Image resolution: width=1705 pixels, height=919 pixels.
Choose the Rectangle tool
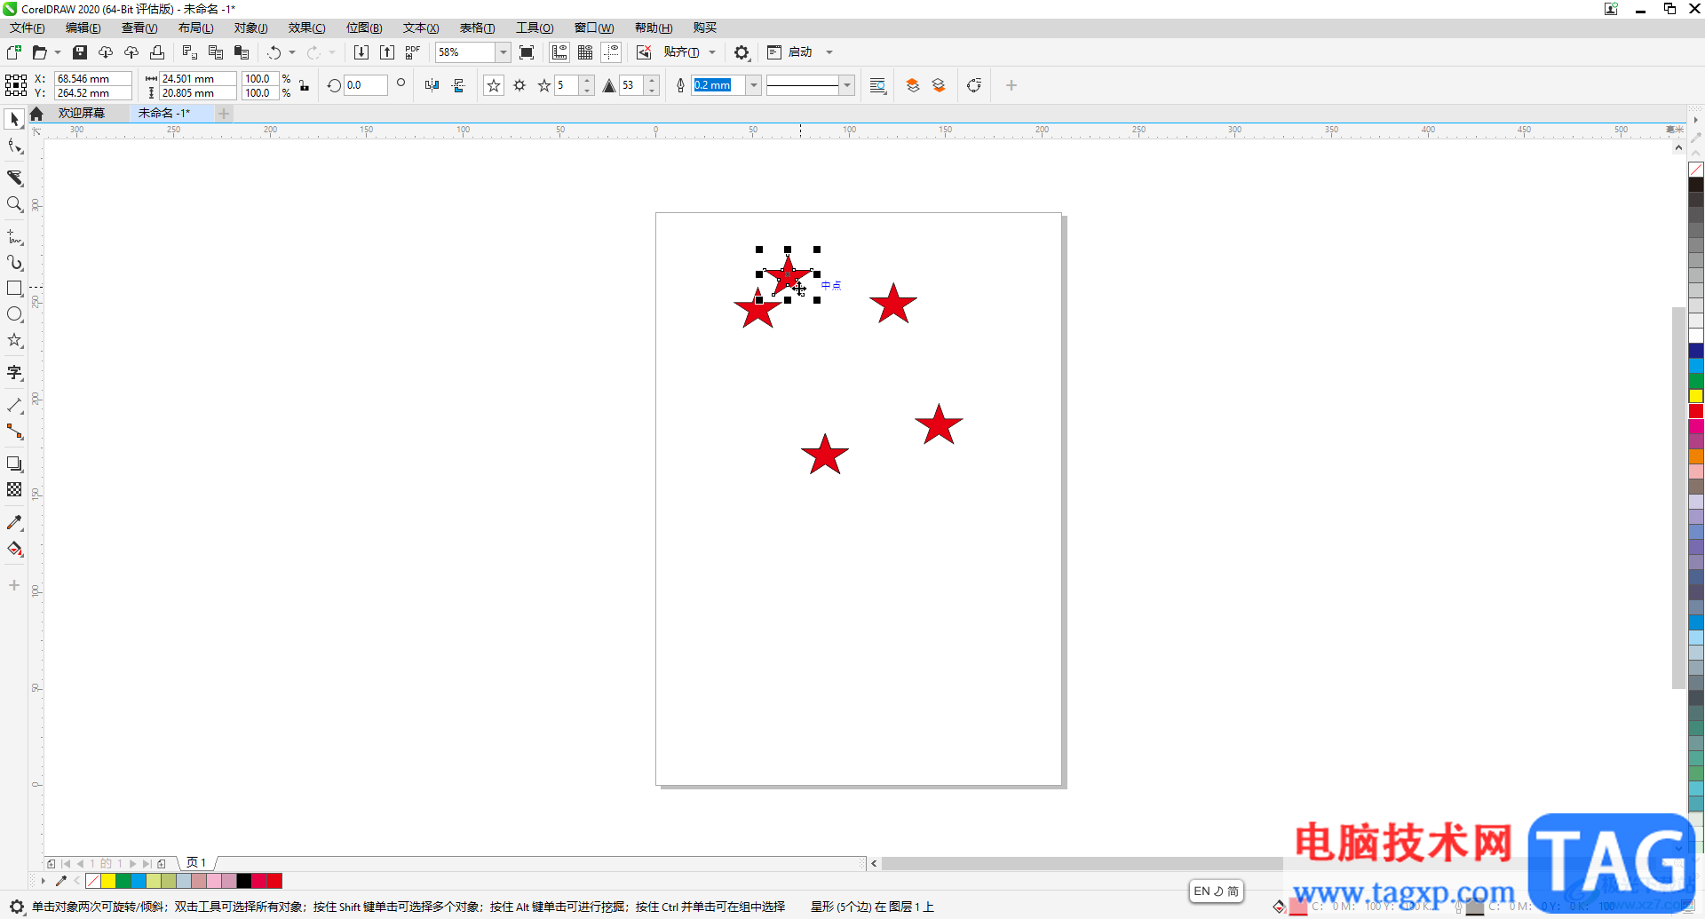[x=14, y=289]
